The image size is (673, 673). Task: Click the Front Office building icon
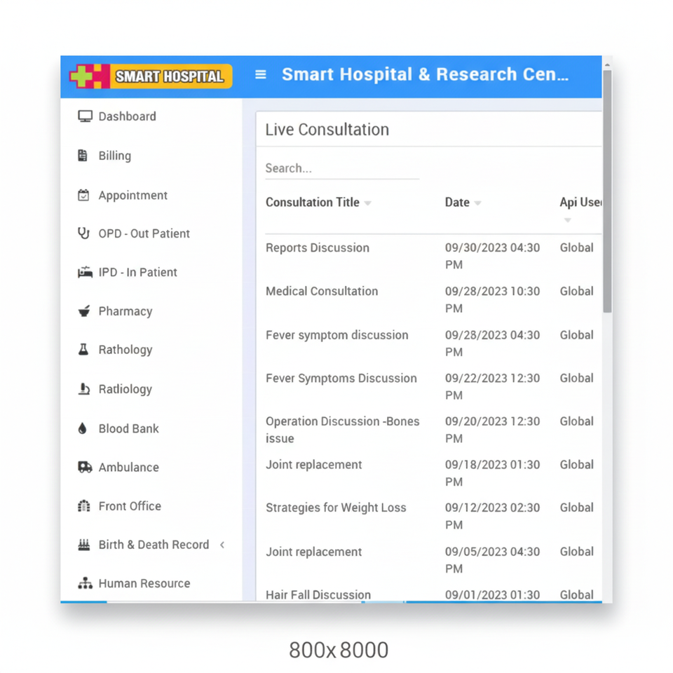83,506
